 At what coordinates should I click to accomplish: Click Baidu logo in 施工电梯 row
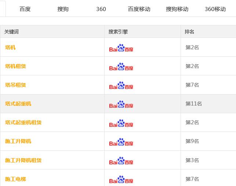pyautogui.click(x=121, y=179)
